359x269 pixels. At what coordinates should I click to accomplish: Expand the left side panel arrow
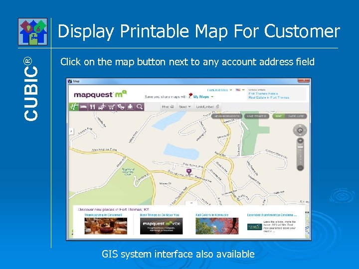[x=71, y=132]
